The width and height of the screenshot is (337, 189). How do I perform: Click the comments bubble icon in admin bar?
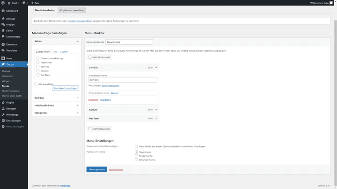[x=24, y=3]
